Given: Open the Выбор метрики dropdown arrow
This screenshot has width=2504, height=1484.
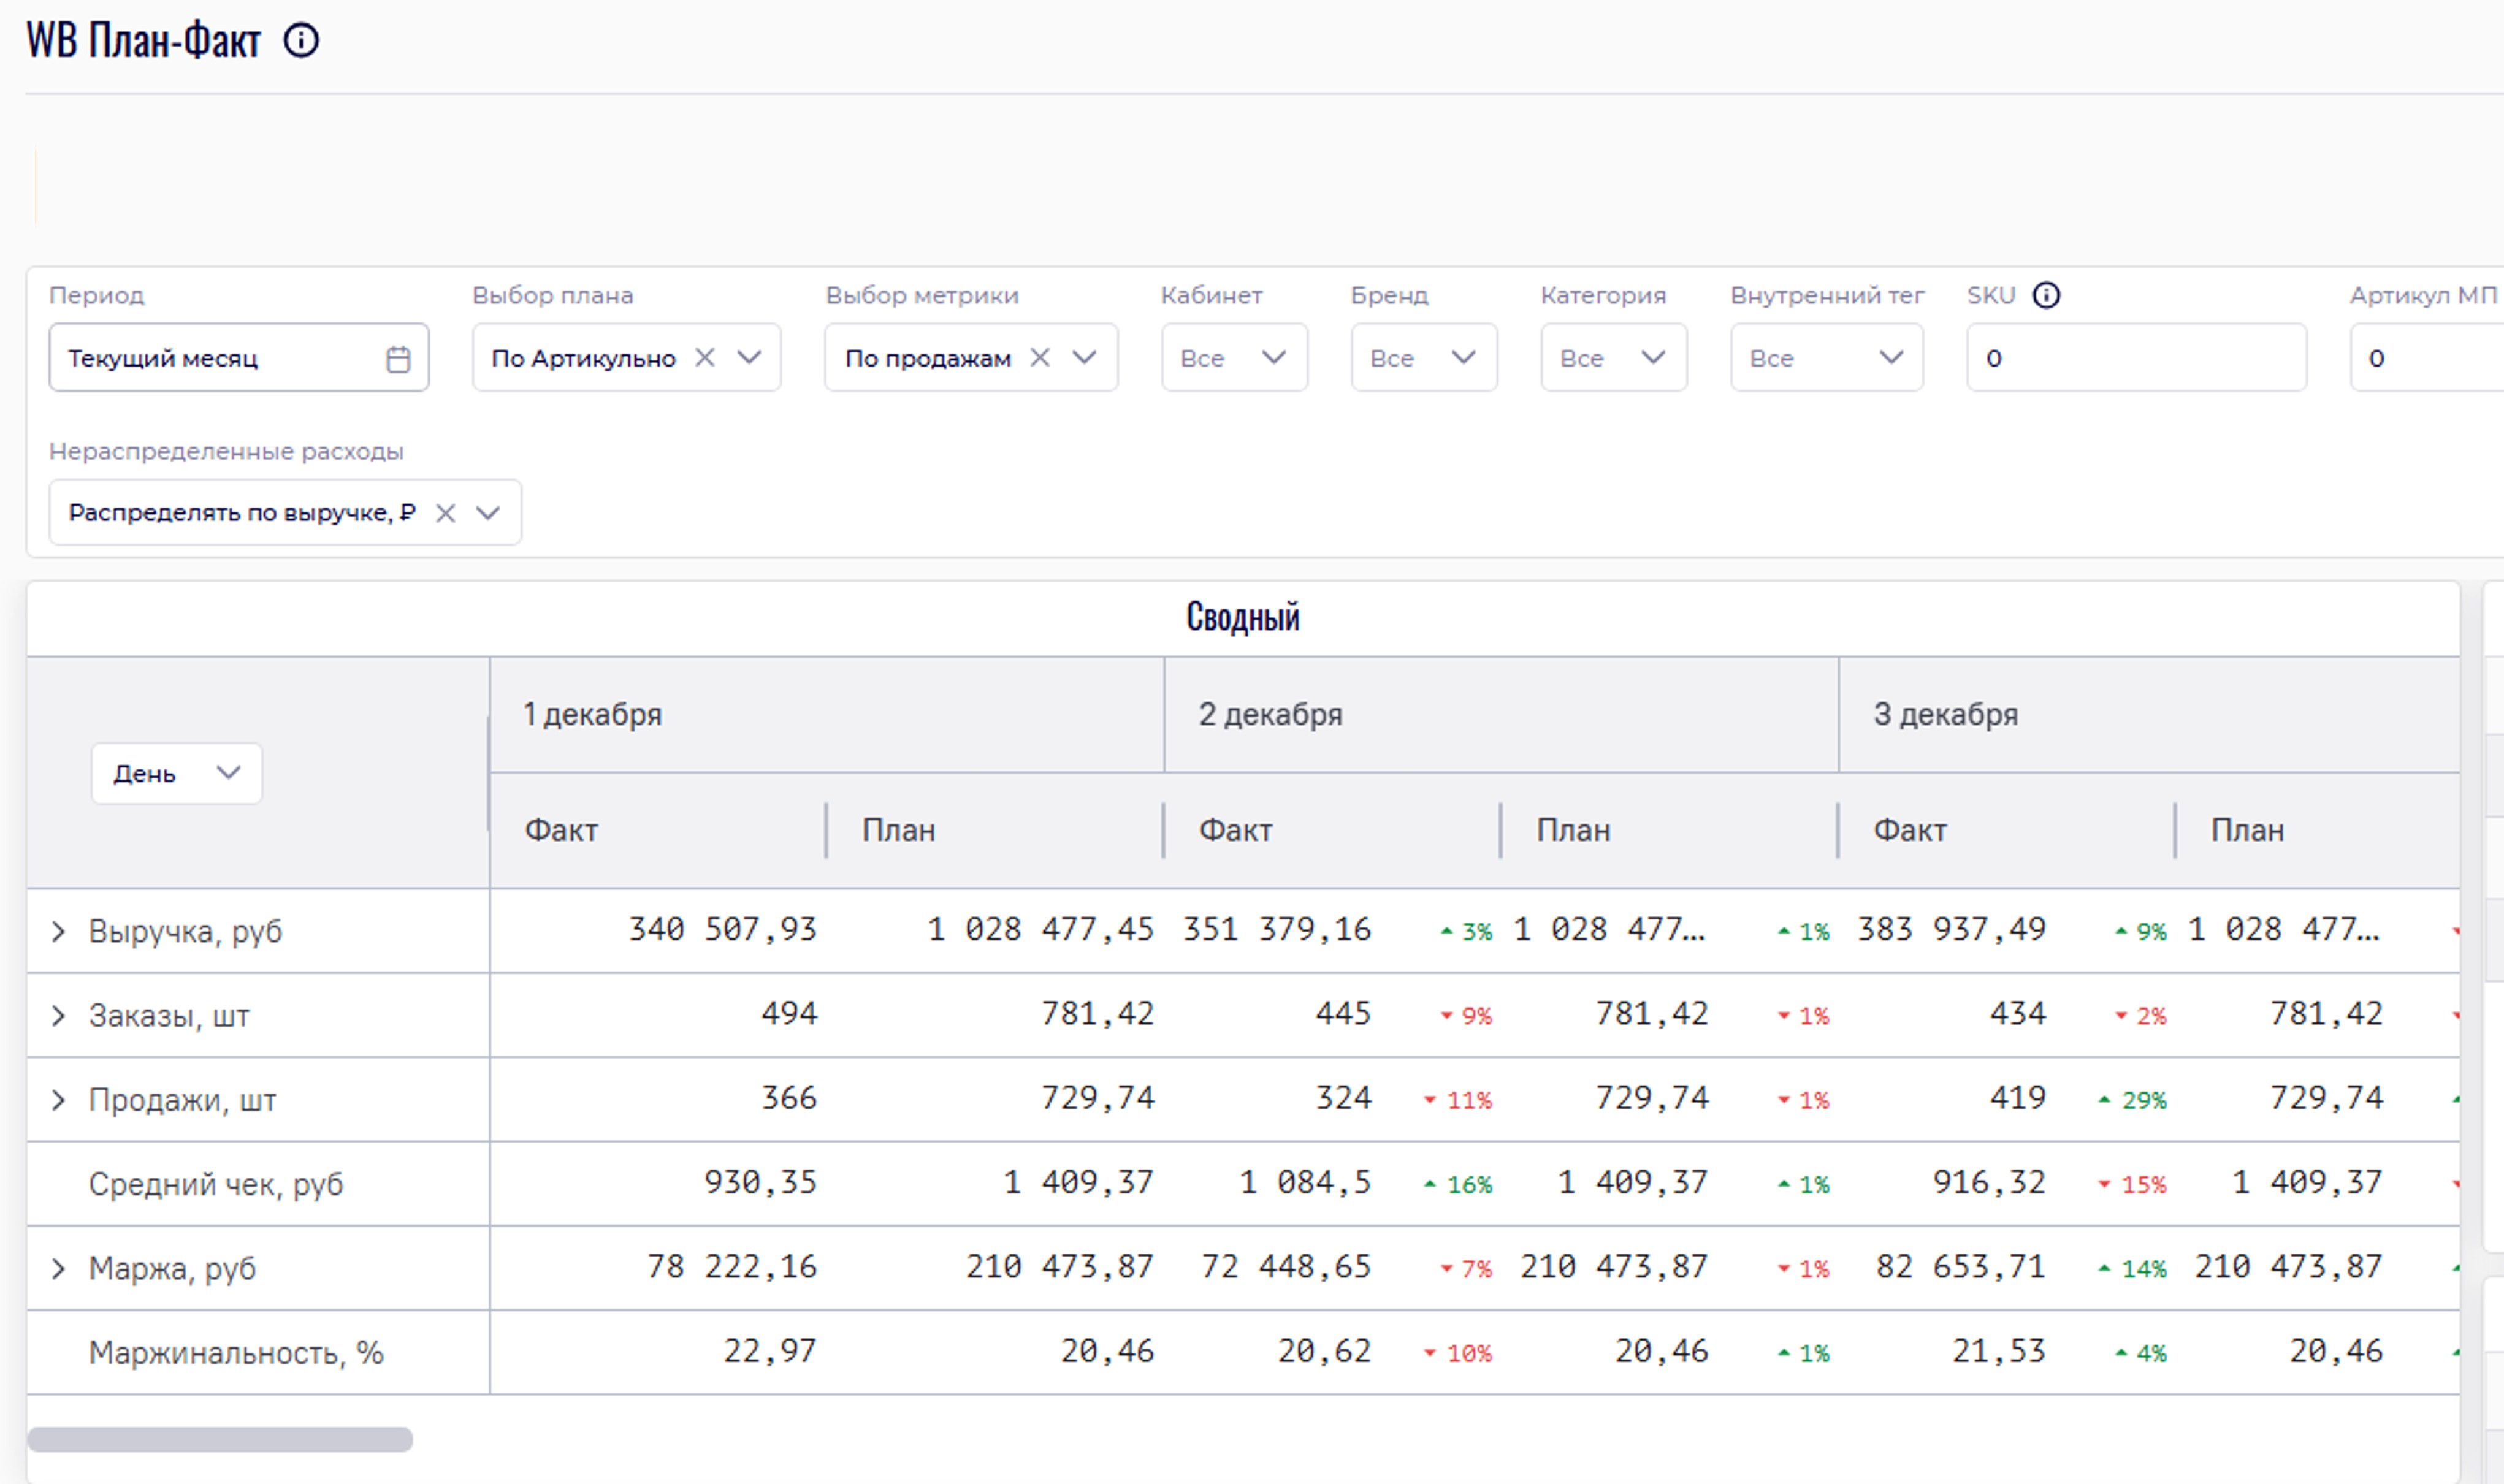Looking at the screenshot, I should (x=1084, y=358).
